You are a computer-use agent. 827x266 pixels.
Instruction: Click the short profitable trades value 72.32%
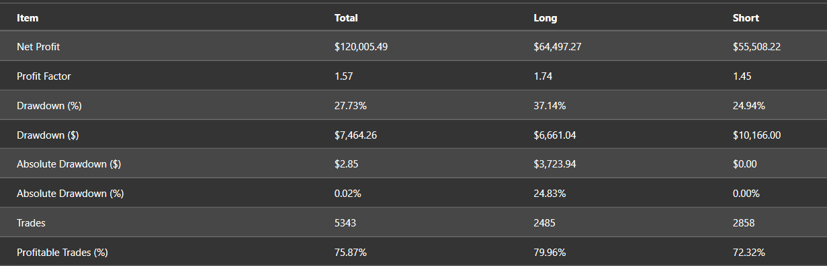point(749,253)
